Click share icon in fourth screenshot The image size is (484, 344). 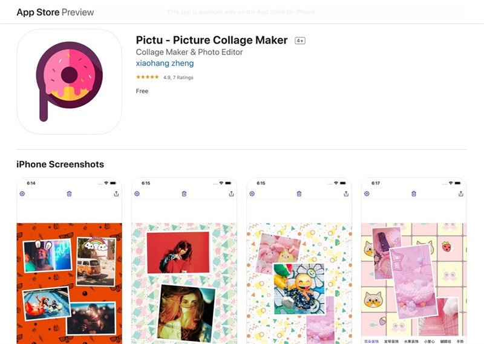tap(461, 194)
